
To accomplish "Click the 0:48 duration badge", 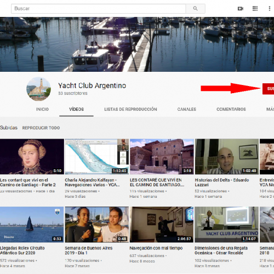I will click(122, 239).
